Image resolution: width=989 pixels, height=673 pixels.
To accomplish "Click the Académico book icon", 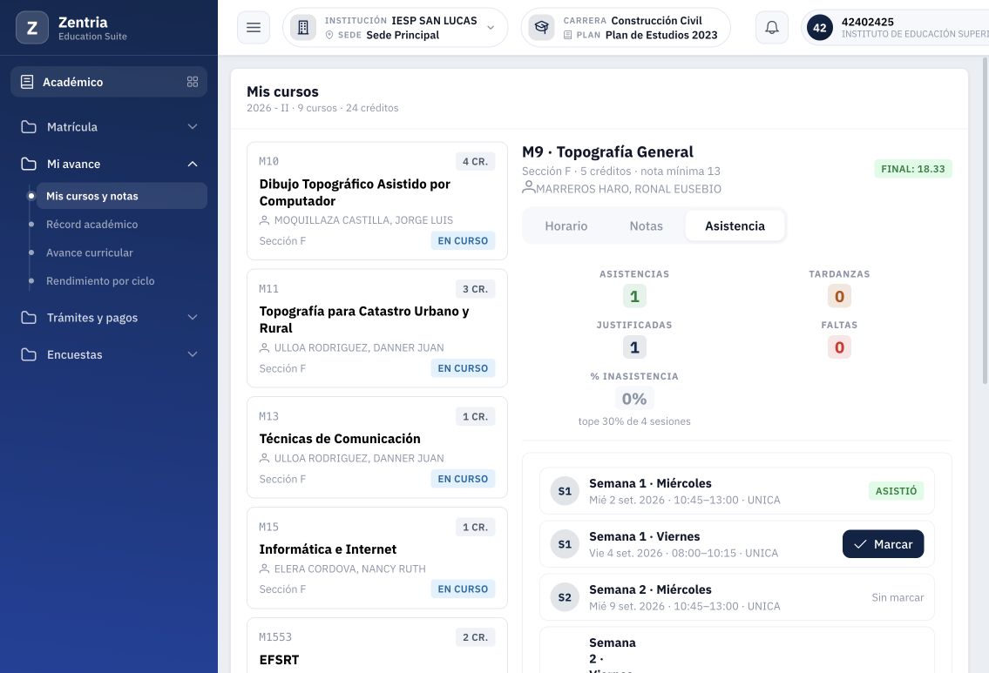I will point(27,82).
